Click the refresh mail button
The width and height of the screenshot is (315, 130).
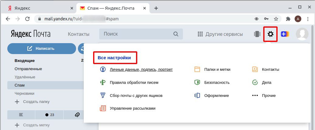[x=82, y=49]
